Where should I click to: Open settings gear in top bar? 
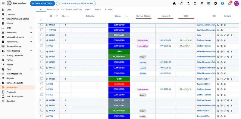coord(216,3)
